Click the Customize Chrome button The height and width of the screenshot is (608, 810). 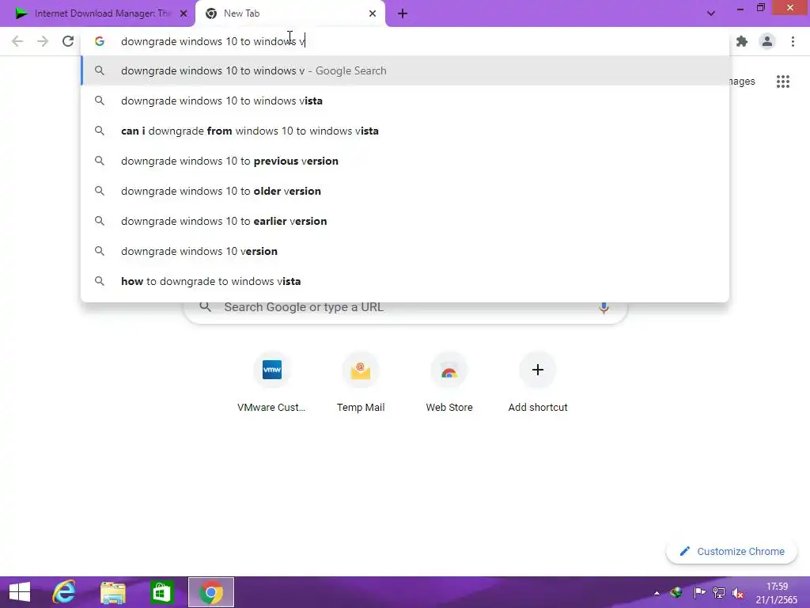click(732, 551)
